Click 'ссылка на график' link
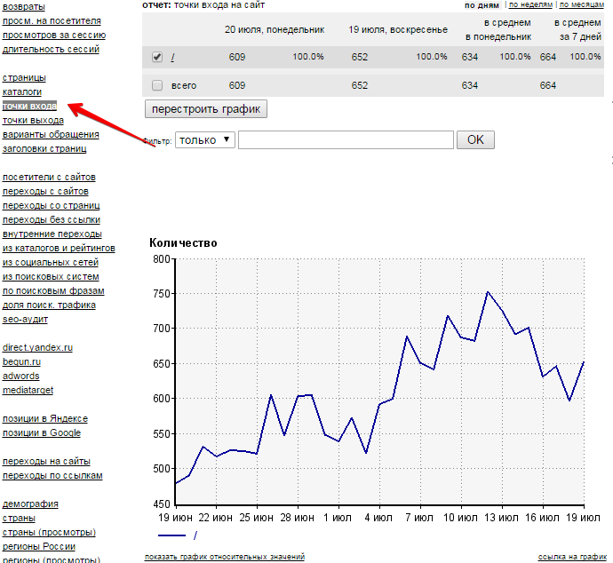 coord(572,557)
